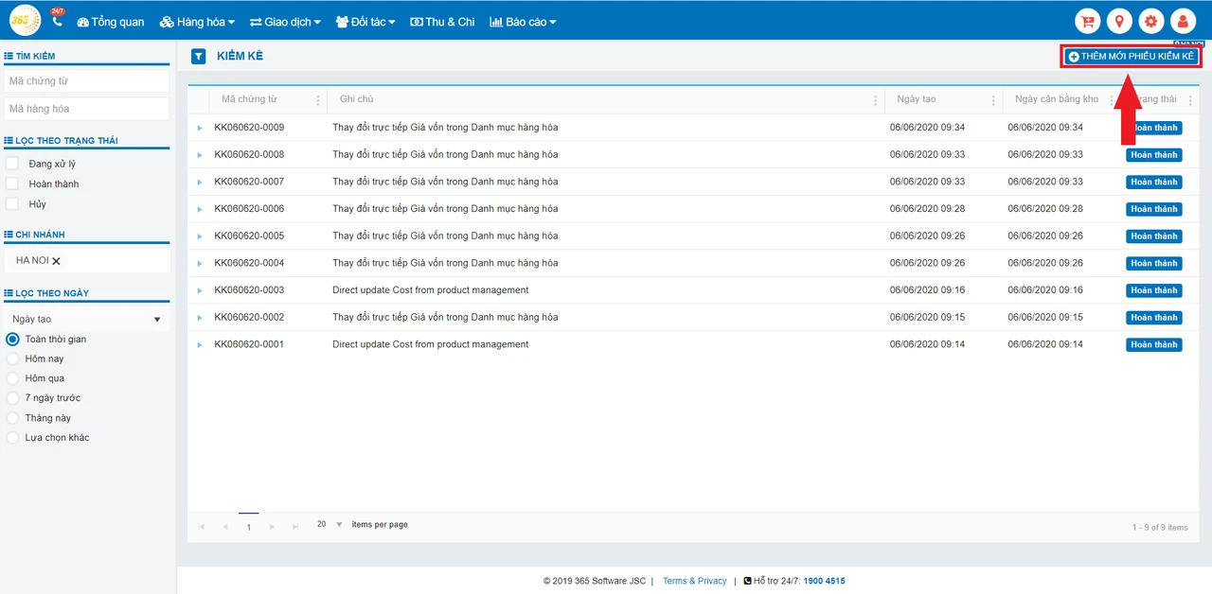
Task: Open the Giao dịch menu
Action: [x=285, y=22]
